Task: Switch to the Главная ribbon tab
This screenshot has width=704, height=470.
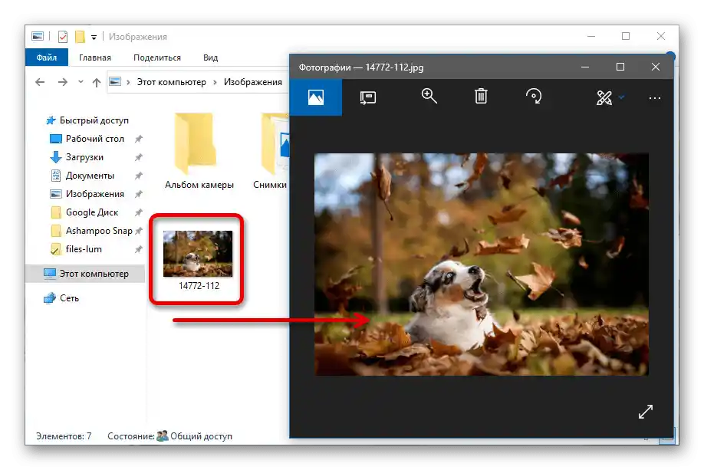Action: [95, 58]
